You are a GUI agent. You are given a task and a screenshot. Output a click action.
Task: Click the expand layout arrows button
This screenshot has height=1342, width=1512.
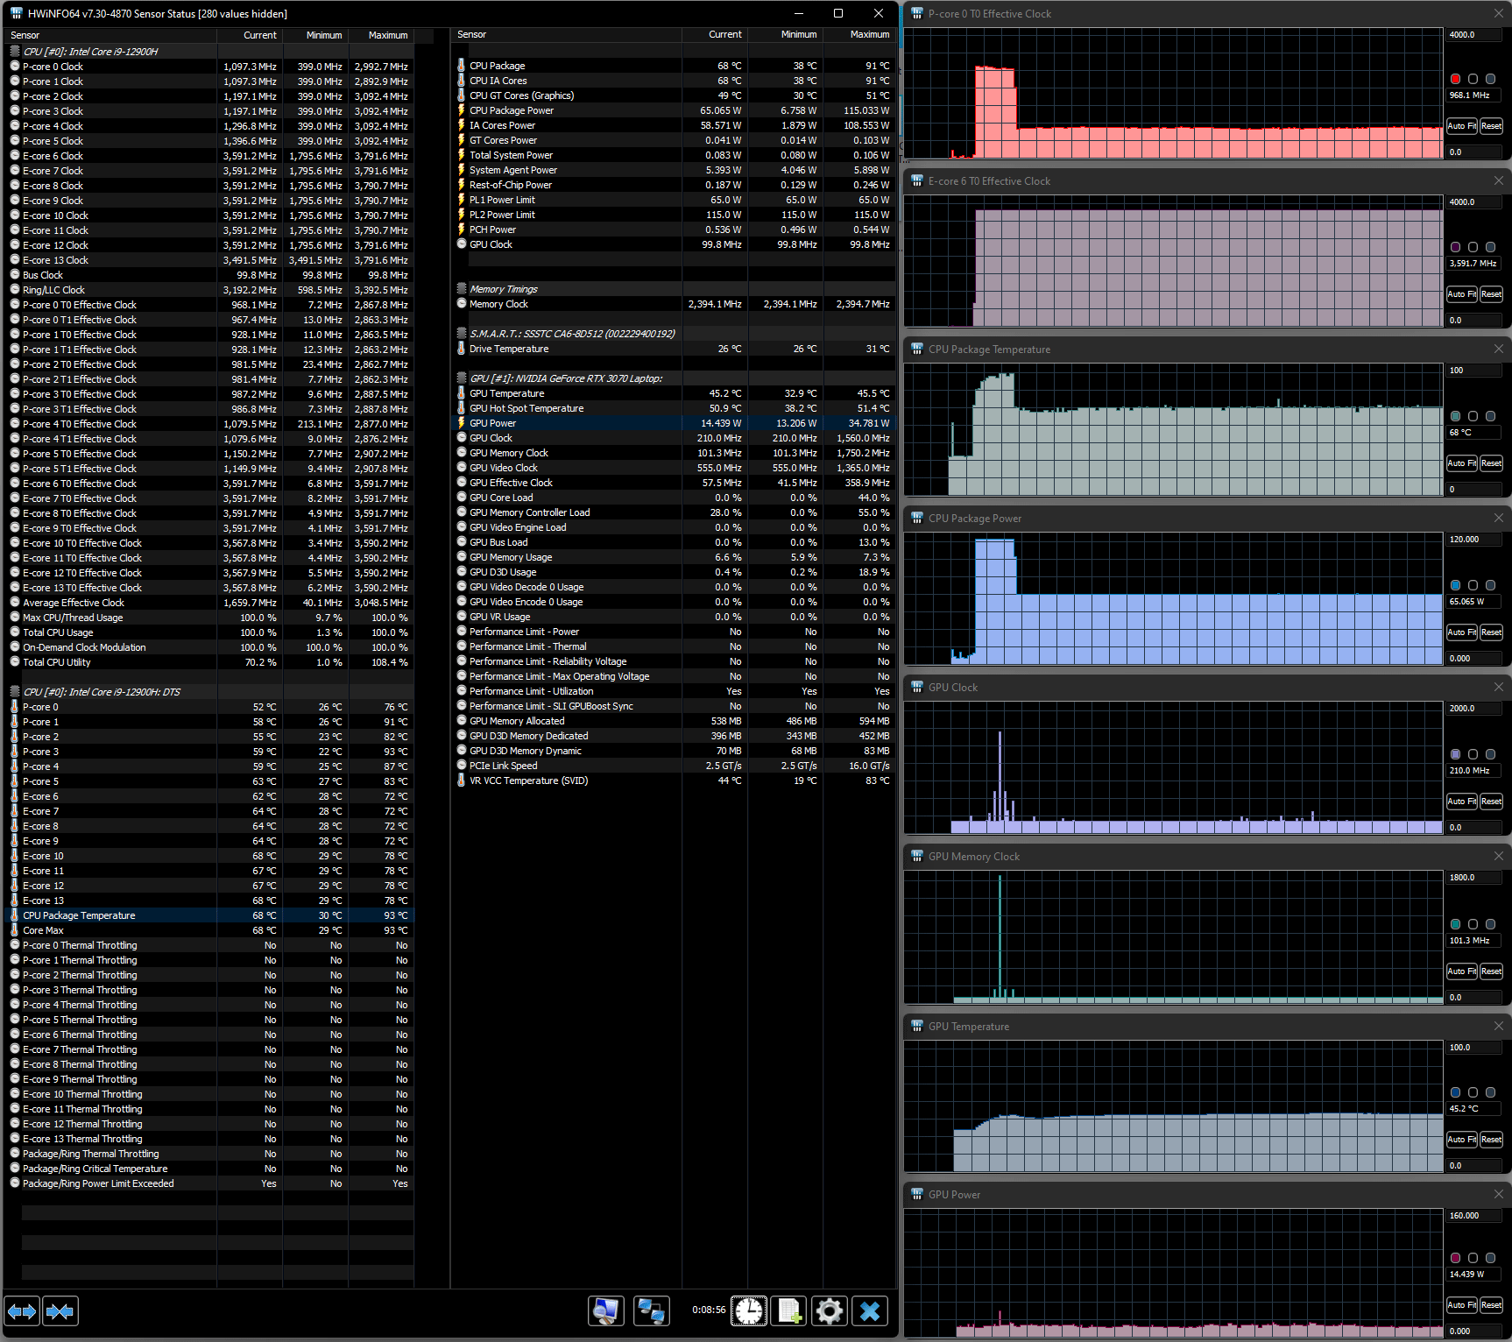(x=22, y=1311)
